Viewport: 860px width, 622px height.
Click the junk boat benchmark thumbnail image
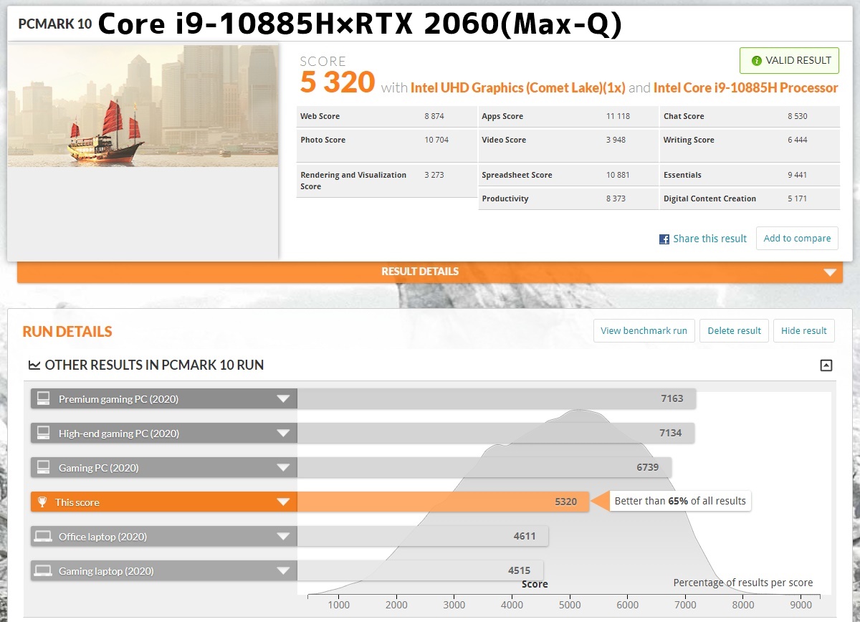coord(143,106)
